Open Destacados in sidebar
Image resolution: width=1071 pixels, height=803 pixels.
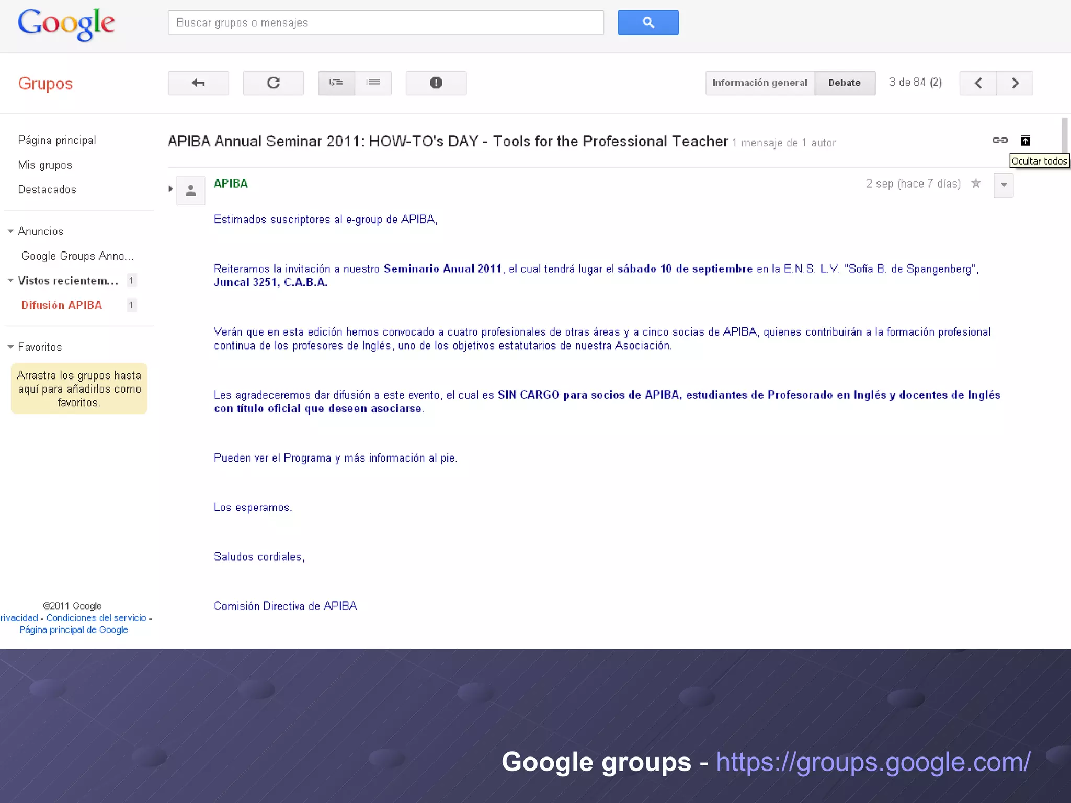click(x=47, y=189)
